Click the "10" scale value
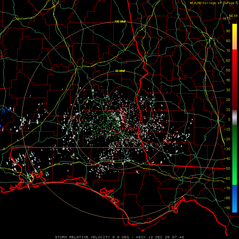The width and height of the screenshot is (239, 239). click(228, 110)
